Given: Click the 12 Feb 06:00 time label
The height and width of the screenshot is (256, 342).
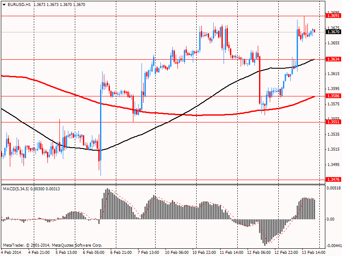Looking at the screenshot, I should (x=259, y=253).
